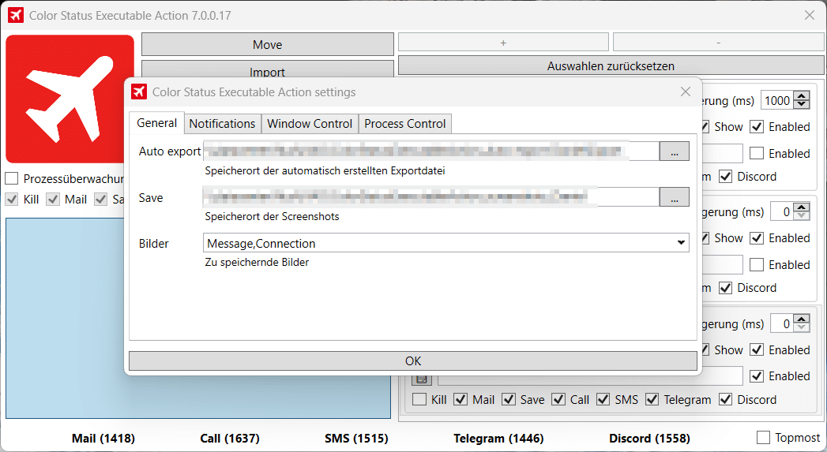Close the settings dialog with X
The height and width of the screenshot is (452, 827).
[x=685, y=92]
